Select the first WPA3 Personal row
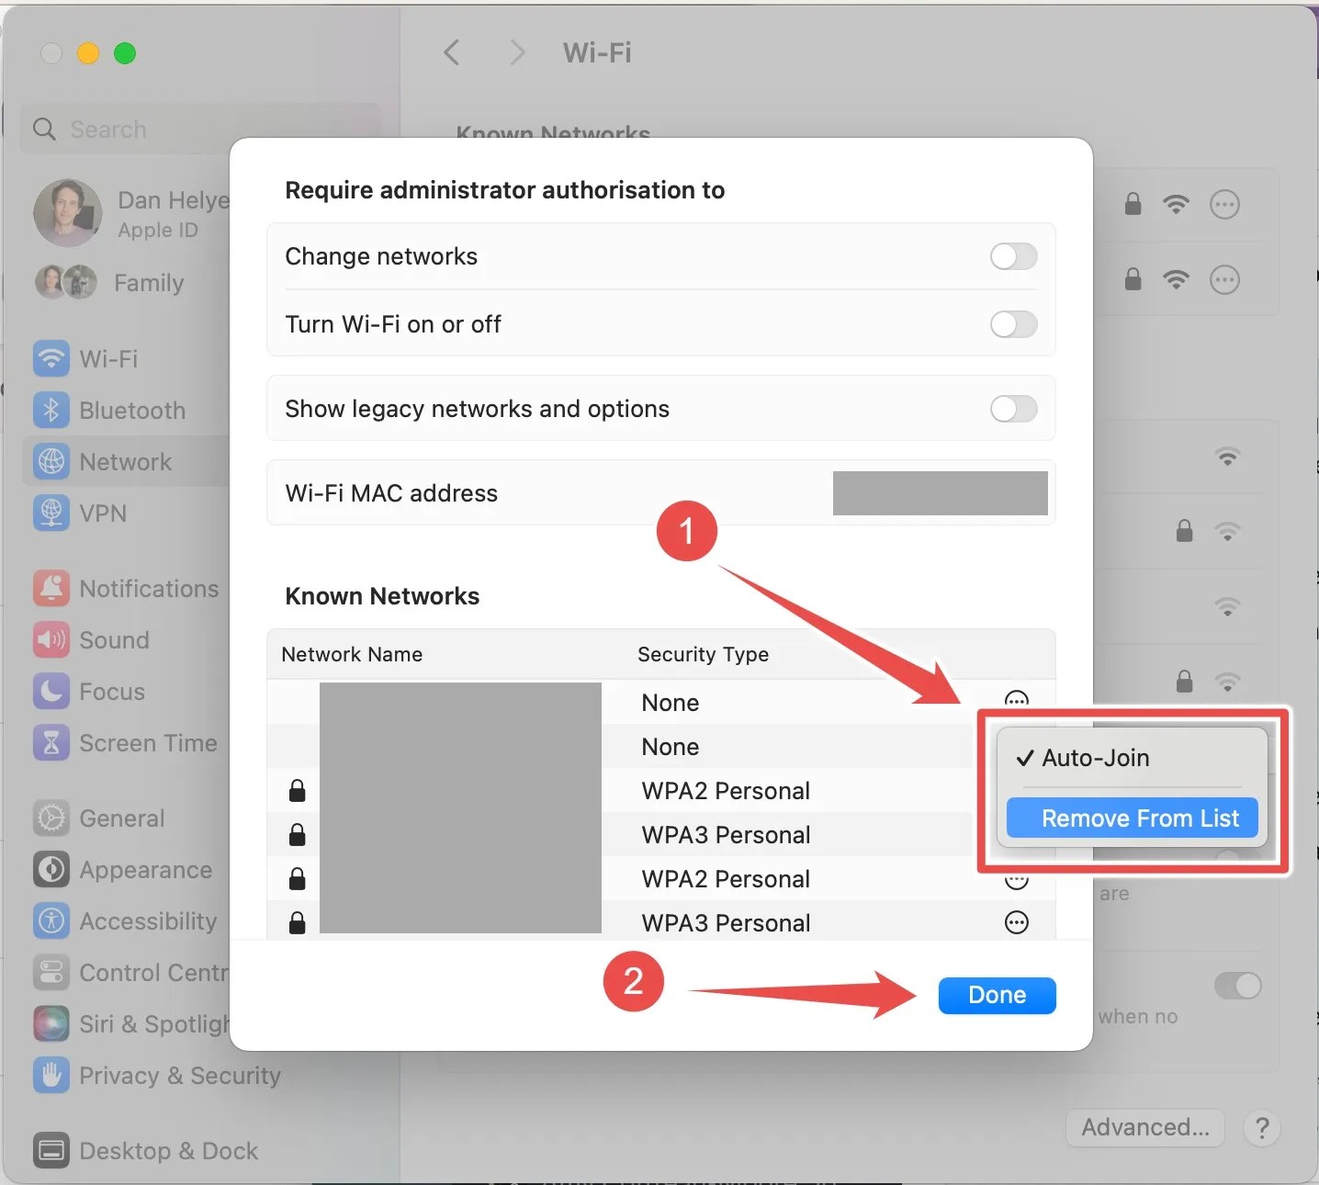1319x1185 pixels. [620, 835]
